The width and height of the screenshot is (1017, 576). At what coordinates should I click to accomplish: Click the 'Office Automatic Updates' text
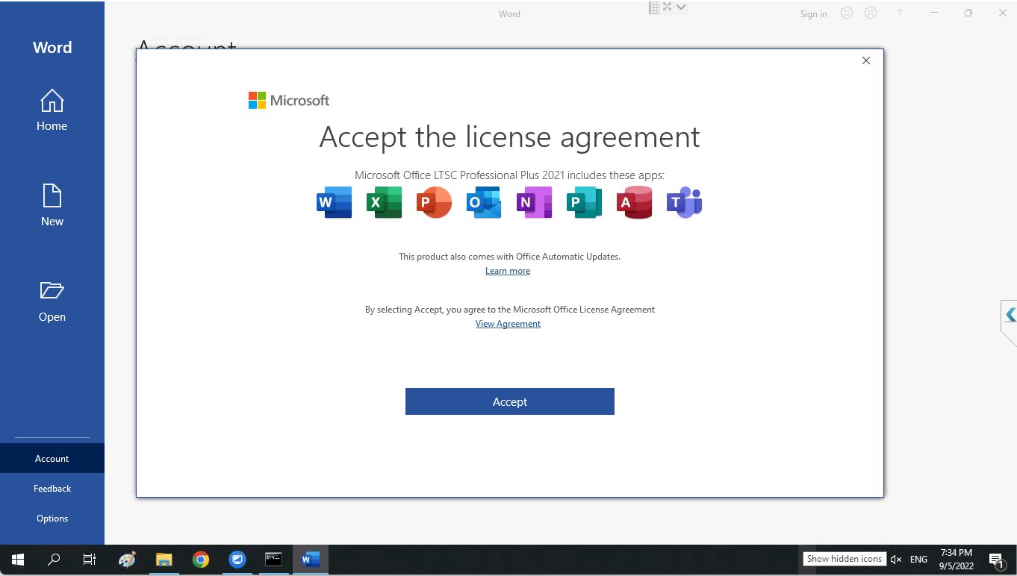(x=567, y=257)
